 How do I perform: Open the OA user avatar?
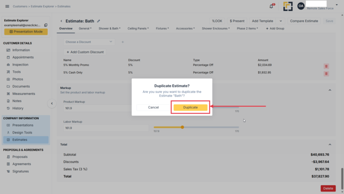click(301, 6)
